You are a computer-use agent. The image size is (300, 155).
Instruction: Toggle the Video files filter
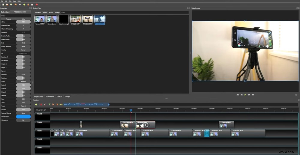point(45,12)
